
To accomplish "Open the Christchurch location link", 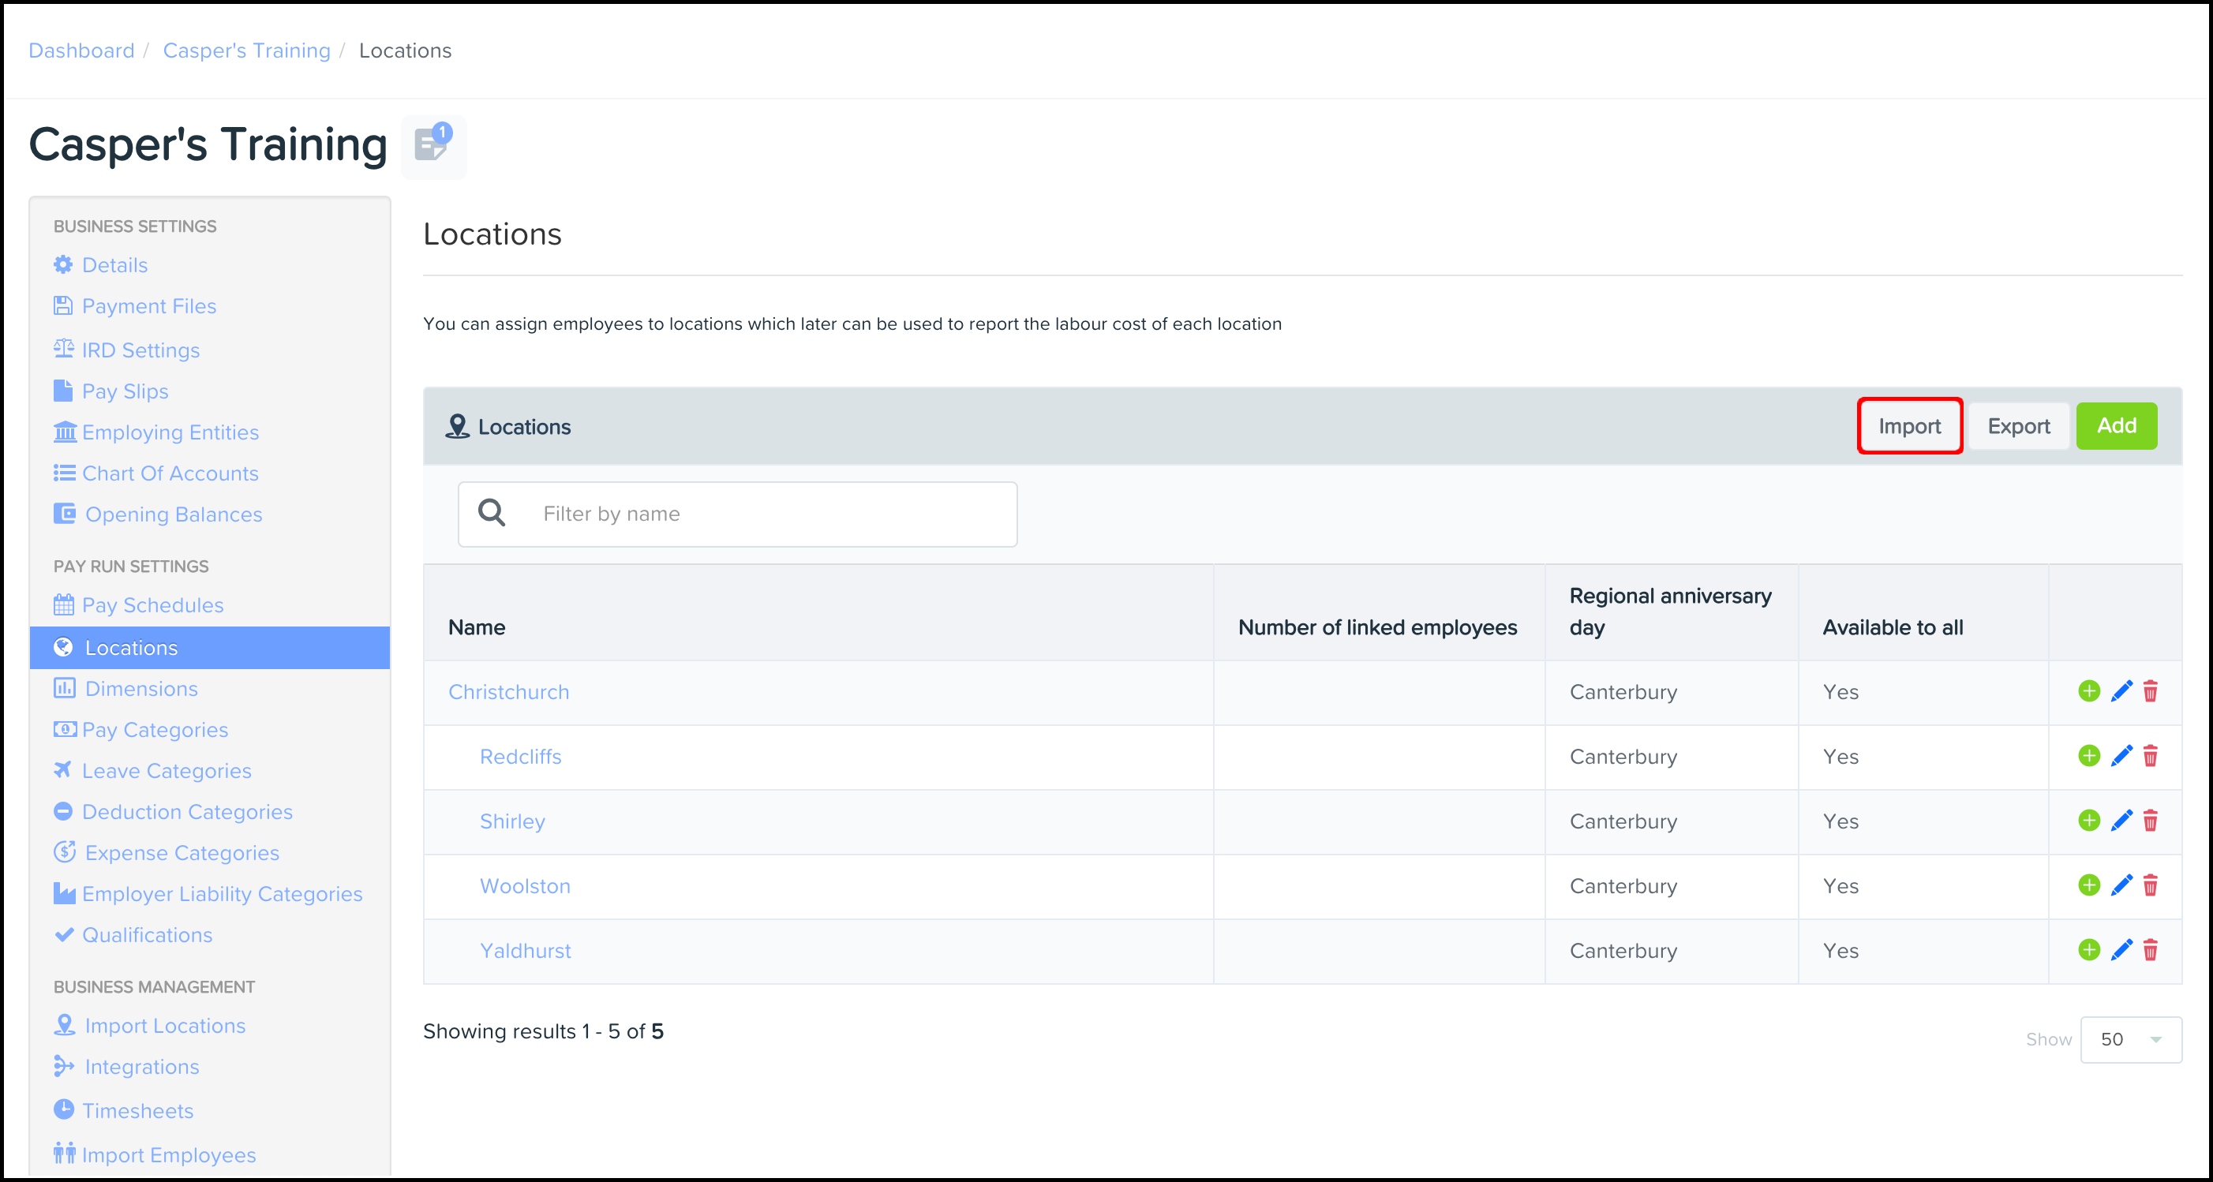I will (x=508, y=691).
